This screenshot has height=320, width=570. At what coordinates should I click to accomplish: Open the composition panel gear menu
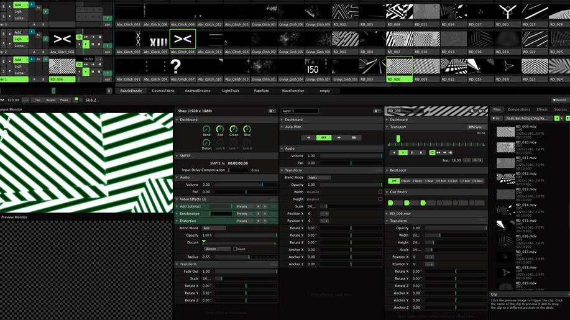tap(272, 111)
